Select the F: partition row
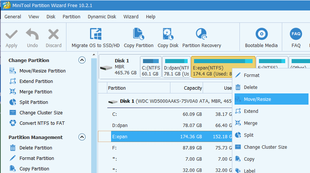Screen dimensions: 310x173 (x=165, y=148)
